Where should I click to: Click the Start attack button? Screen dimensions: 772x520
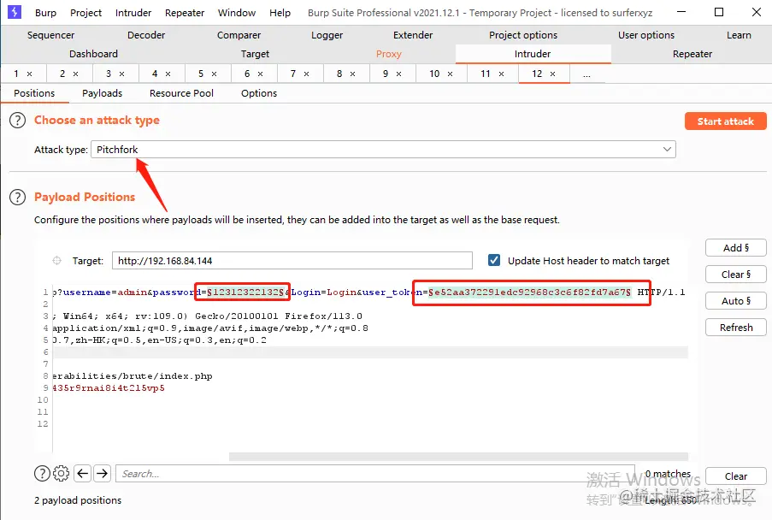[x=725, y=121]
